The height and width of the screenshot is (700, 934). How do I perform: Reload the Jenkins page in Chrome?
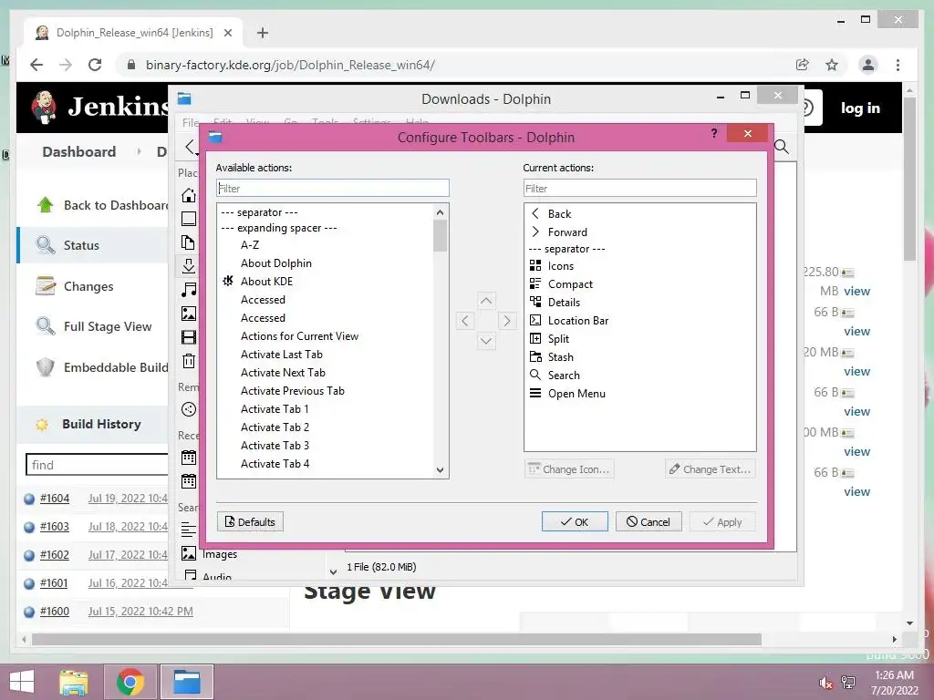95,65
